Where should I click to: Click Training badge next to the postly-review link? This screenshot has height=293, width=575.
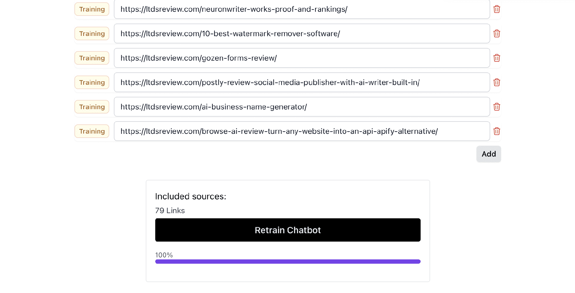(92, 82)
